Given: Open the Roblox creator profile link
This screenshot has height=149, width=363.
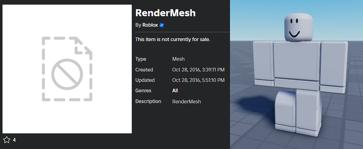Looking at the screenshot, I should tap(150, 25).
